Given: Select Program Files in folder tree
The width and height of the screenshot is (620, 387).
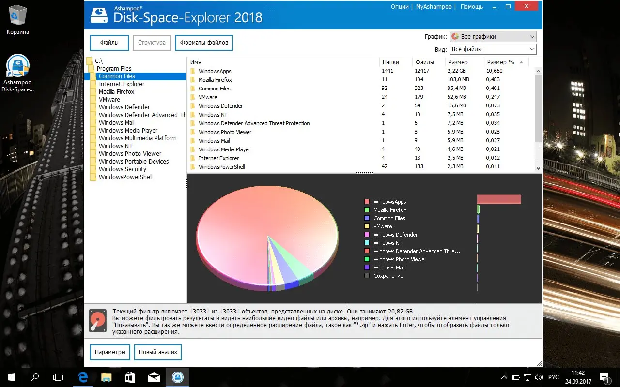Looking at the screenshot, I should pyautogui.click(x=114, y=69).
